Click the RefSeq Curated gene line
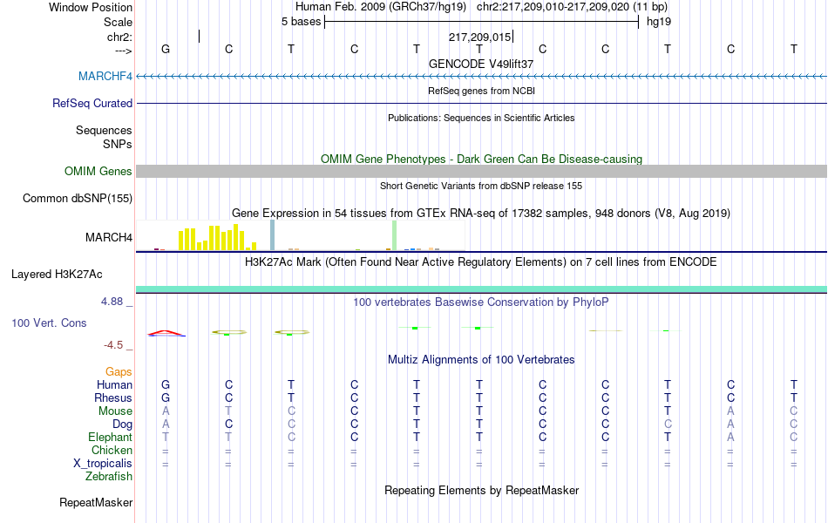Screen dimensions: 828x523 481,103
